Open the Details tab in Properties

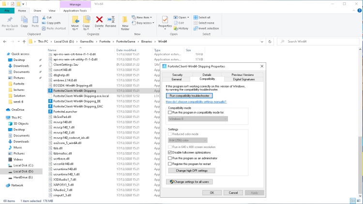[x=207, y=75]
